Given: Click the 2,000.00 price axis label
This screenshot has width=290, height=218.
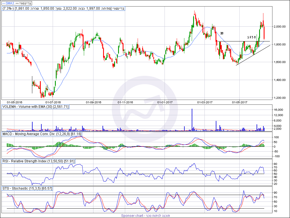Looking at the screenshot, I should [279, 26].
